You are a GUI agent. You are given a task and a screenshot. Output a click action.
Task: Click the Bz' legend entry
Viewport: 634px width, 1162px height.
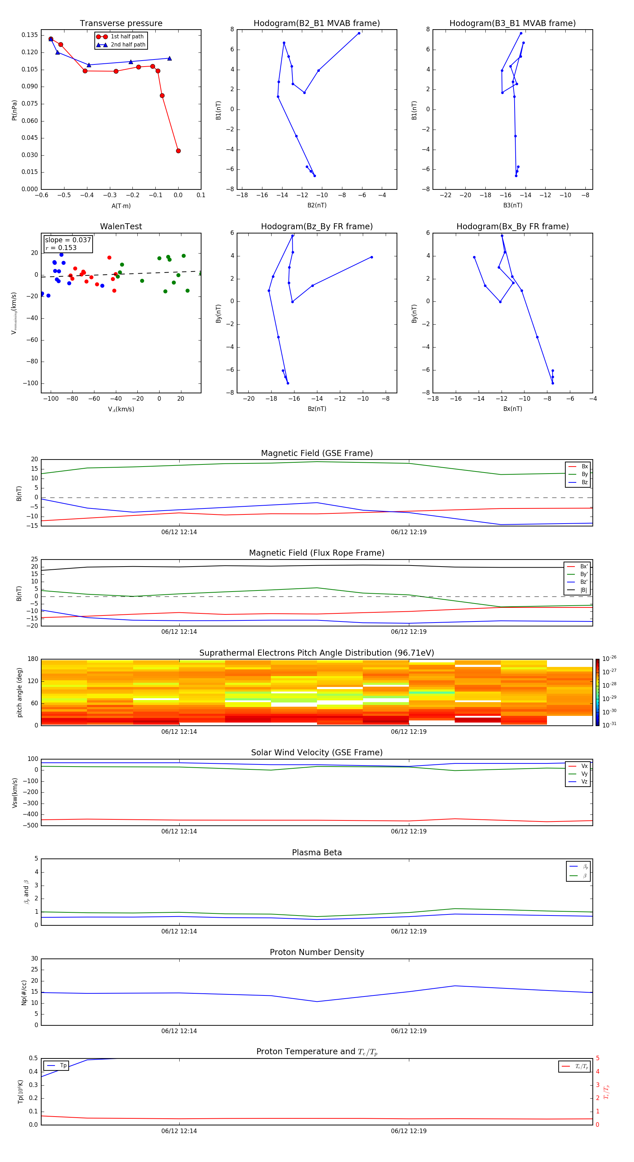[x=577, y=582]
